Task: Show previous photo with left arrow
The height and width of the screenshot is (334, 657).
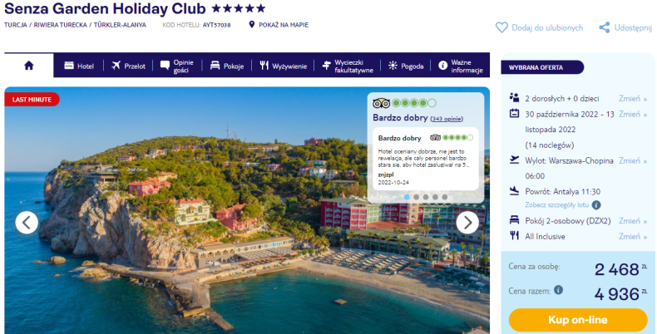Action: tap(27, 223)
